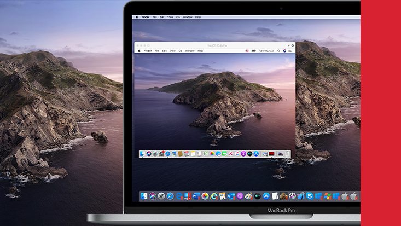Open Finder menu in the Catalina window's menu bar
This screenshot has width=401, height=226.
tap(148, 51)
